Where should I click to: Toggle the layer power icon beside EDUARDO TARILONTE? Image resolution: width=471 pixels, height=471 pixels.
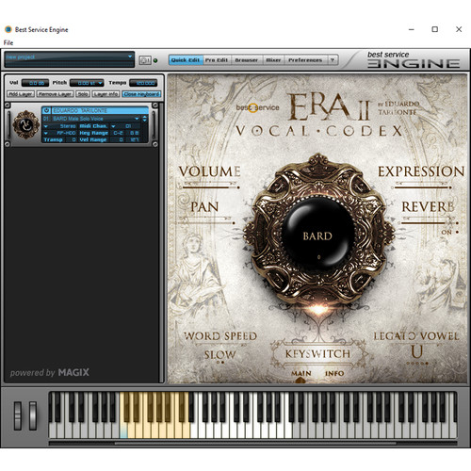pos(47,110)
